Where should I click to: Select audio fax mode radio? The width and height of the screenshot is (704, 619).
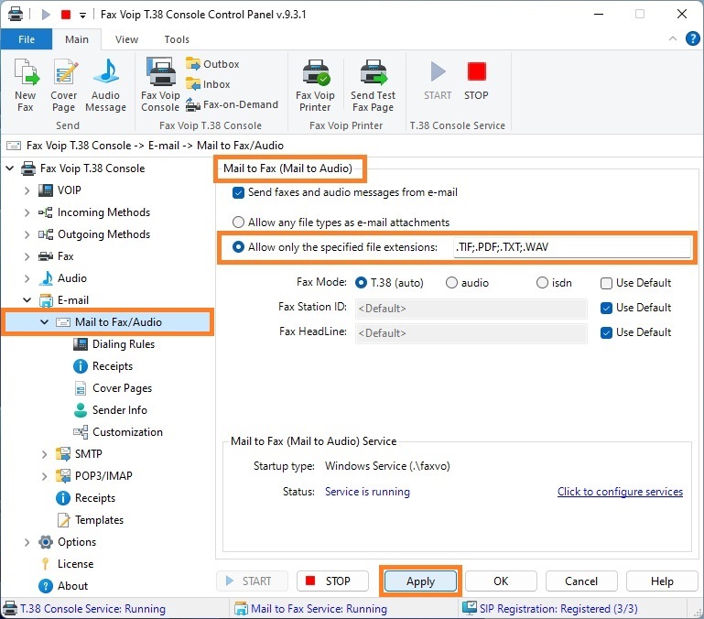pos(451,283)
